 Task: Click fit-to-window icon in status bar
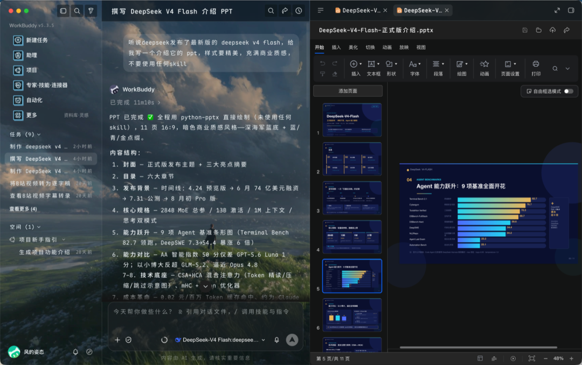pos(532,359)
